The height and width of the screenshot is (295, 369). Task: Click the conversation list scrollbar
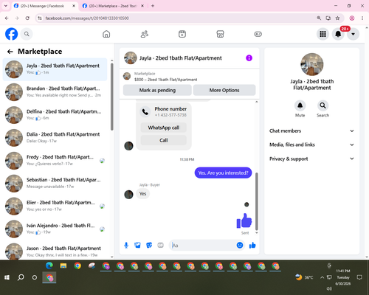112,97
